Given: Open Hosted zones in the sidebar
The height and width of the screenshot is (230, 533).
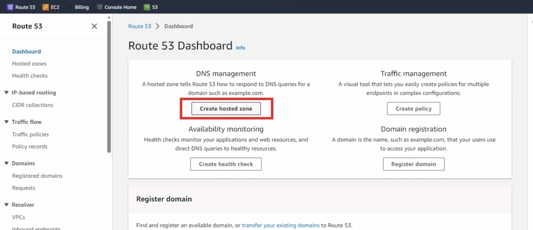Looking at the screenshot, I should [29, 63].
